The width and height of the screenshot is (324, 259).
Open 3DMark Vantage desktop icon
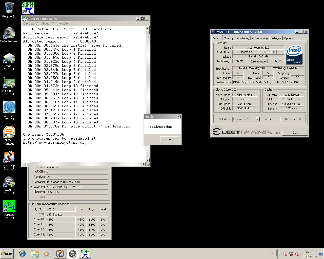pyautogui.click(x=9, y=136)
